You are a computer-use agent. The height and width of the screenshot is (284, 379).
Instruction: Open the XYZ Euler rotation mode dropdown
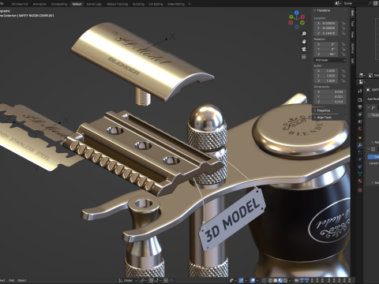click(x=330, y=60)
